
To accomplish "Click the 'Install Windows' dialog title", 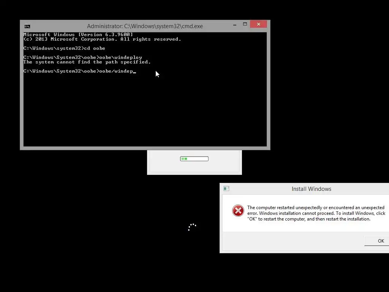I will (x=312, y=189).
